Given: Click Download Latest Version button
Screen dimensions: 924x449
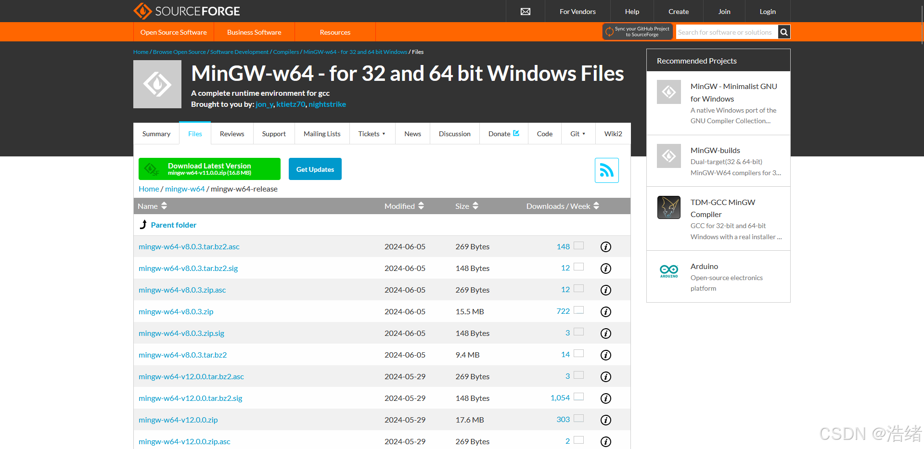Looking at the screenshot, I should [209, 169].
